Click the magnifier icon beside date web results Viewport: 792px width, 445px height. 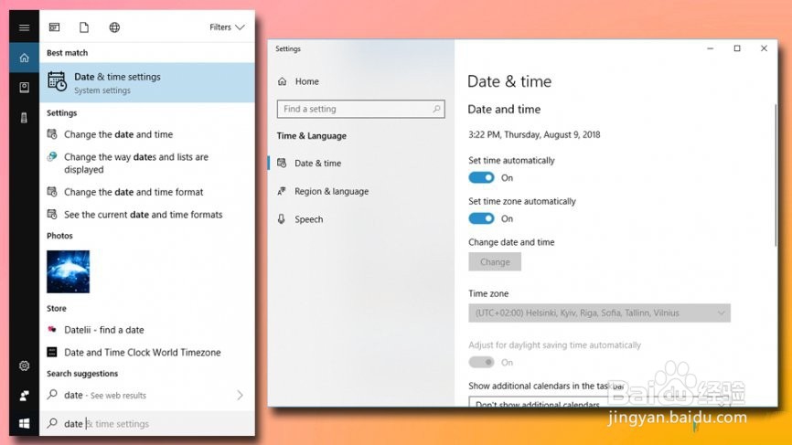coord(52,395)
